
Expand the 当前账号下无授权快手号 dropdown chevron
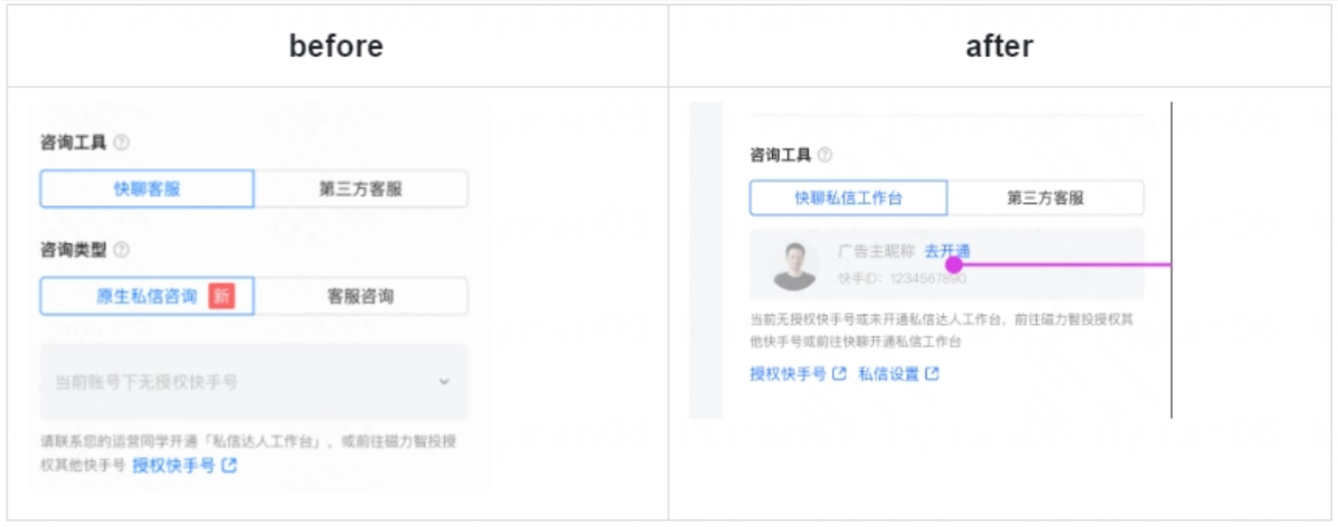pos(444,381)
